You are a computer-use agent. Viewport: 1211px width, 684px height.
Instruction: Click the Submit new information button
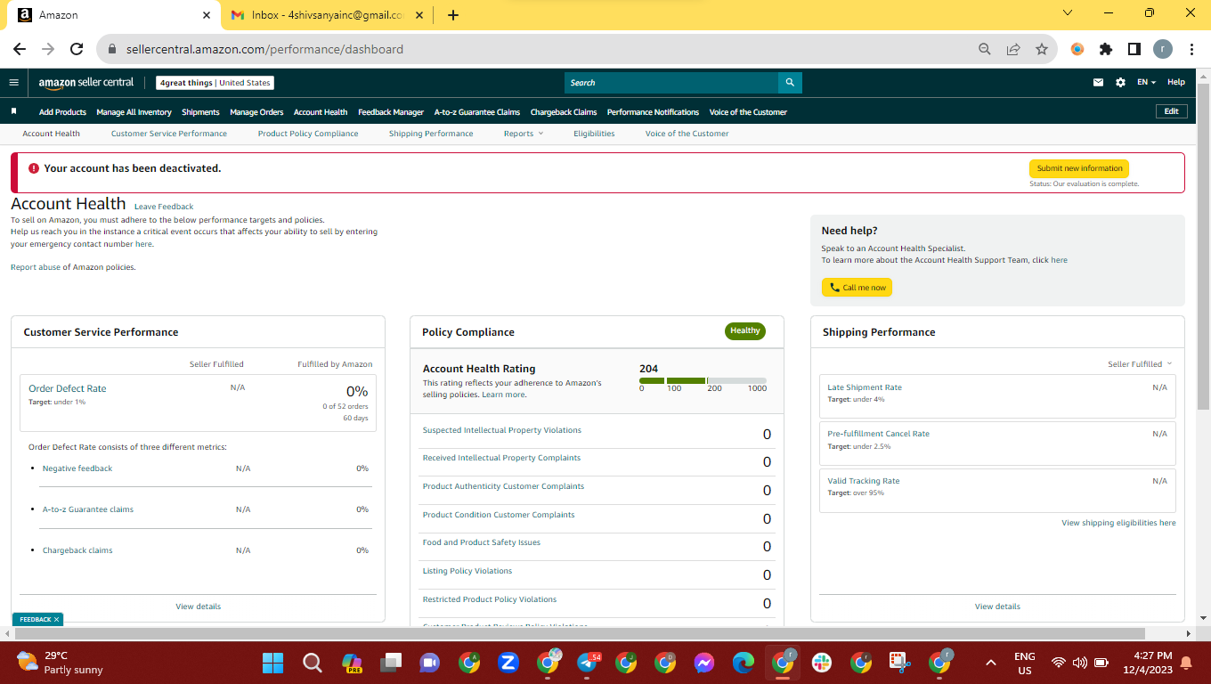coord(1079,168)
